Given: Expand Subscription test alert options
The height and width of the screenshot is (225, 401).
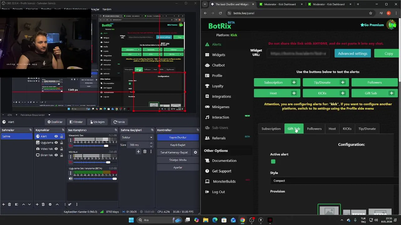Looking at the screenshot, I should pos(294,82).
